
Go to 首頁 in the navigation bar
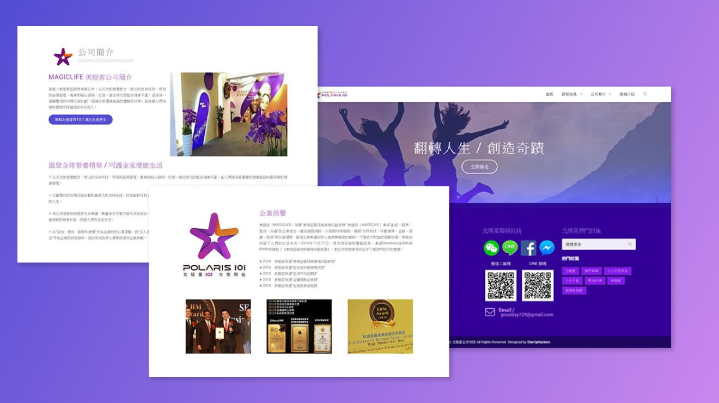click(x=550, y=94)
